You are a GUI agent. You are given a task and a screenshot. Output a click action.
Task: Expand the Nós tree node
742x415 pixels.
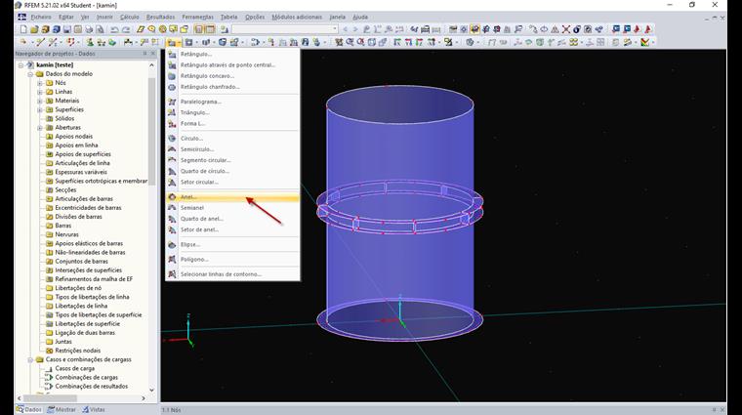click(x=40, y=83)
